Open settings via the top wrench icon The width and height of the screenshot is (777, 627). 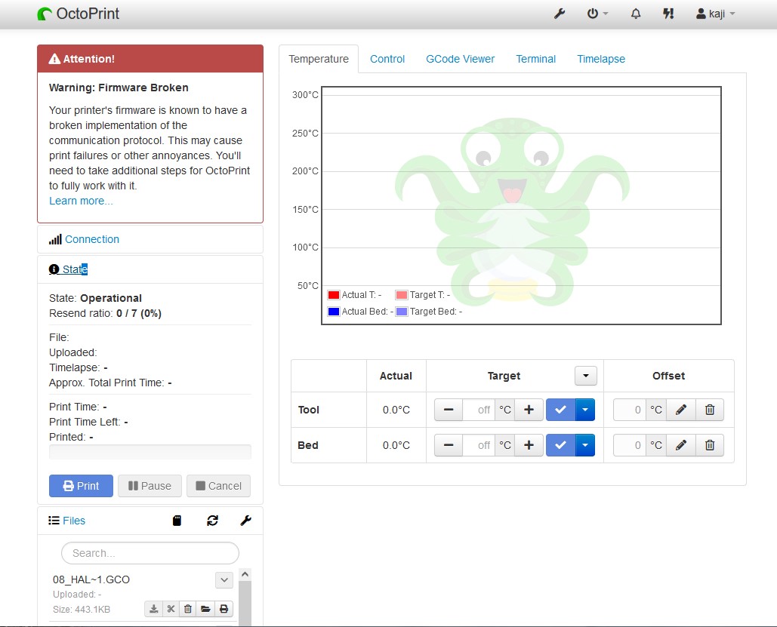pos(560,14)
